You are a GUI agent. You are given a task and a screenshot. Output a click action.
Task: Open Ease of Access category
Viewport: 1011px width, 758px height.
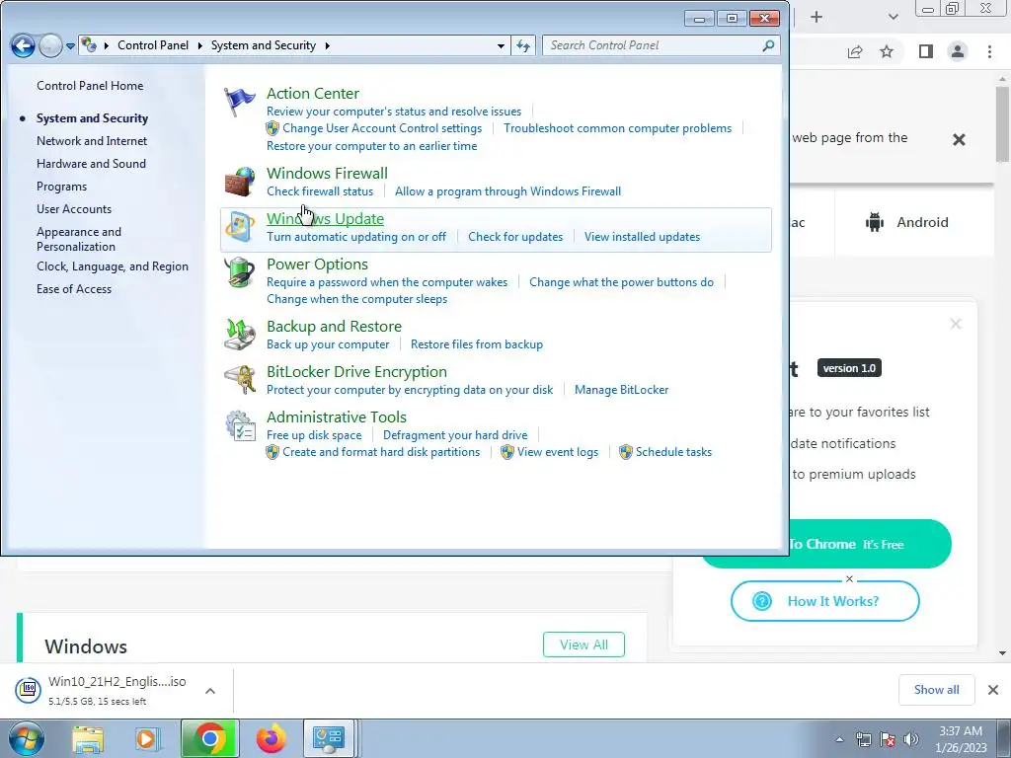tap(73, 289)
